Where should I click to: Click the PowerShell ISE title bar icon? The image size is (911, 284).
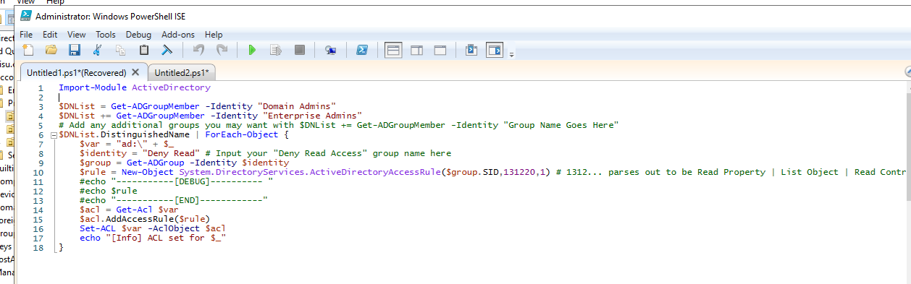[x=25, y=15]
